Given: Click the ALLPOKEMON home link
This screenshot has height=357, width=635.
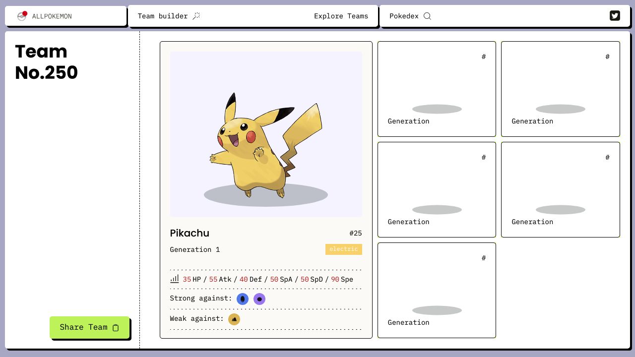Looking at the screenshot, I should coord(52,16).
